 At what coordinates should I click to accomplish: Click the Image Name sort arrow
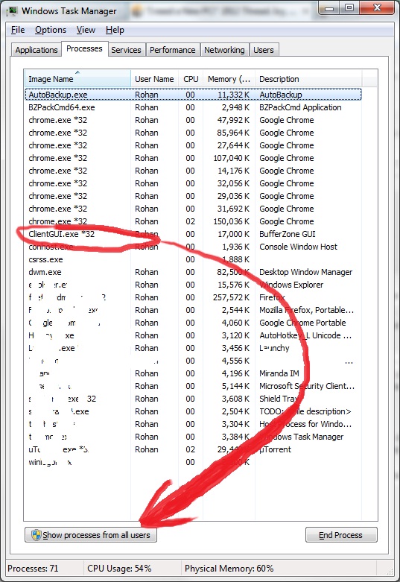[x=77, y=72]
